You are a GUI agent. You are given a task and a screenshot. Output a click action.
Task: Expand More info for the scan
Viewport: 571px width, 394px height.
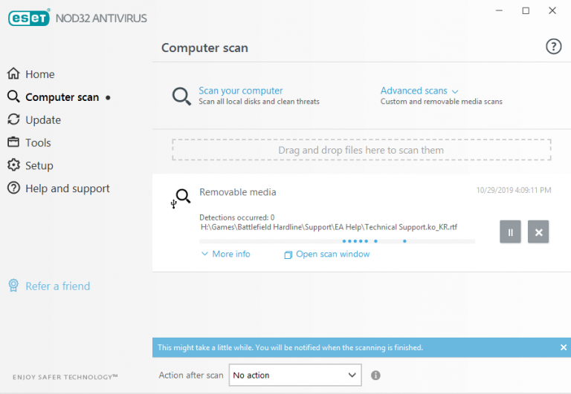pos(225,254)
